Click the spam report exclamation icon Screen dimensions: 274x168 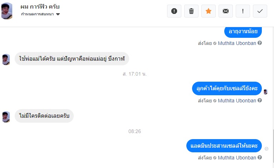pos(174,11)
